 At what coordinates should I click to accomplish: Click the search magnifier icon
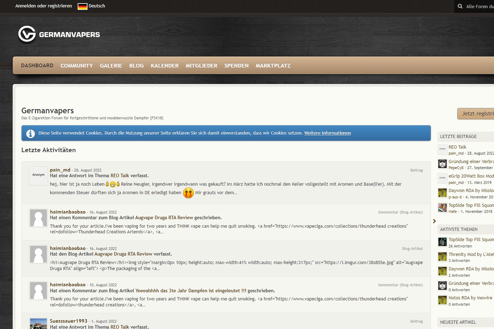tap(460, 6)
